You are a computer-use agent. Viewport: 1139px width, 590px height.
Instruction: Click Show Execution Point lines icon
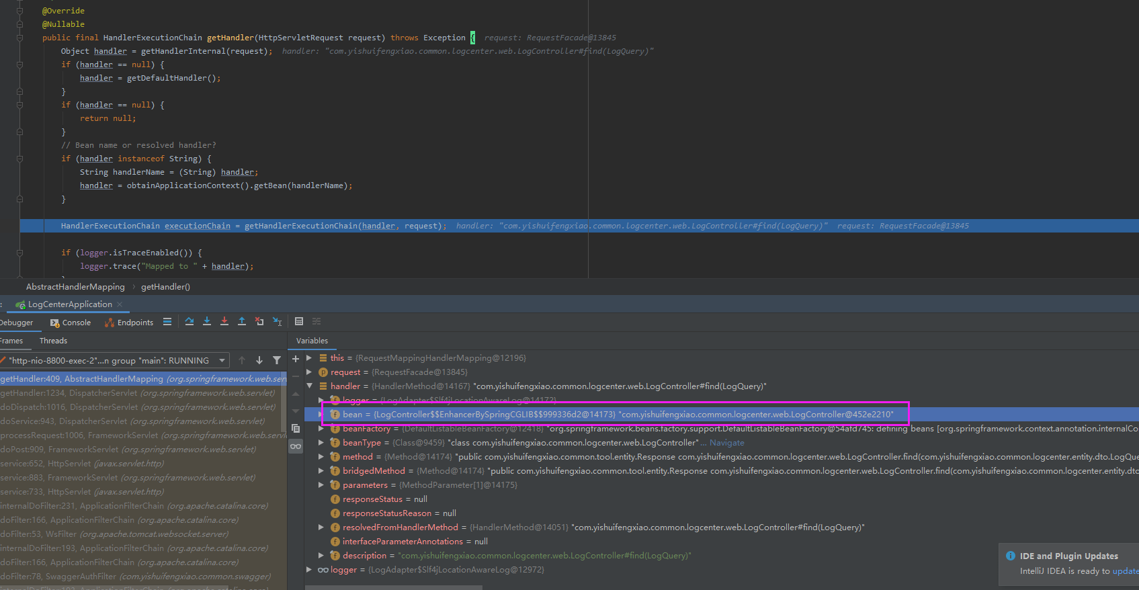167,322
